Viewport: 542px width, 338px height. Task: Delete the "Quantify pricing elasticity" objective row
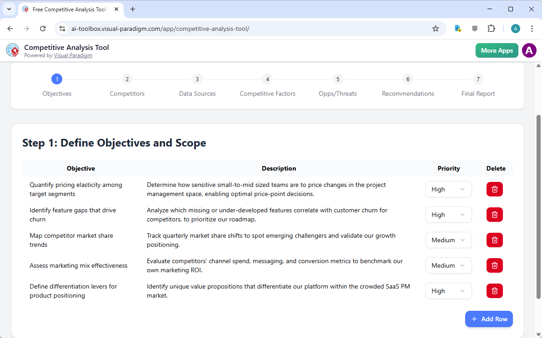pyautogui.click(x=494, y=189)
